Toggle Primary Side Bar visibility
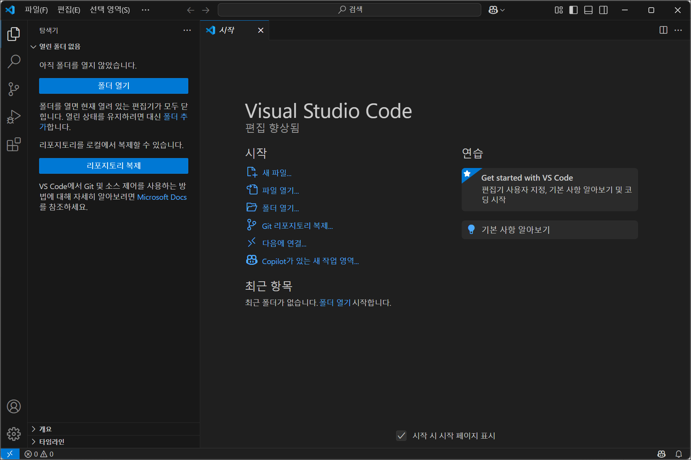The image size is (691, 460). 573,10
